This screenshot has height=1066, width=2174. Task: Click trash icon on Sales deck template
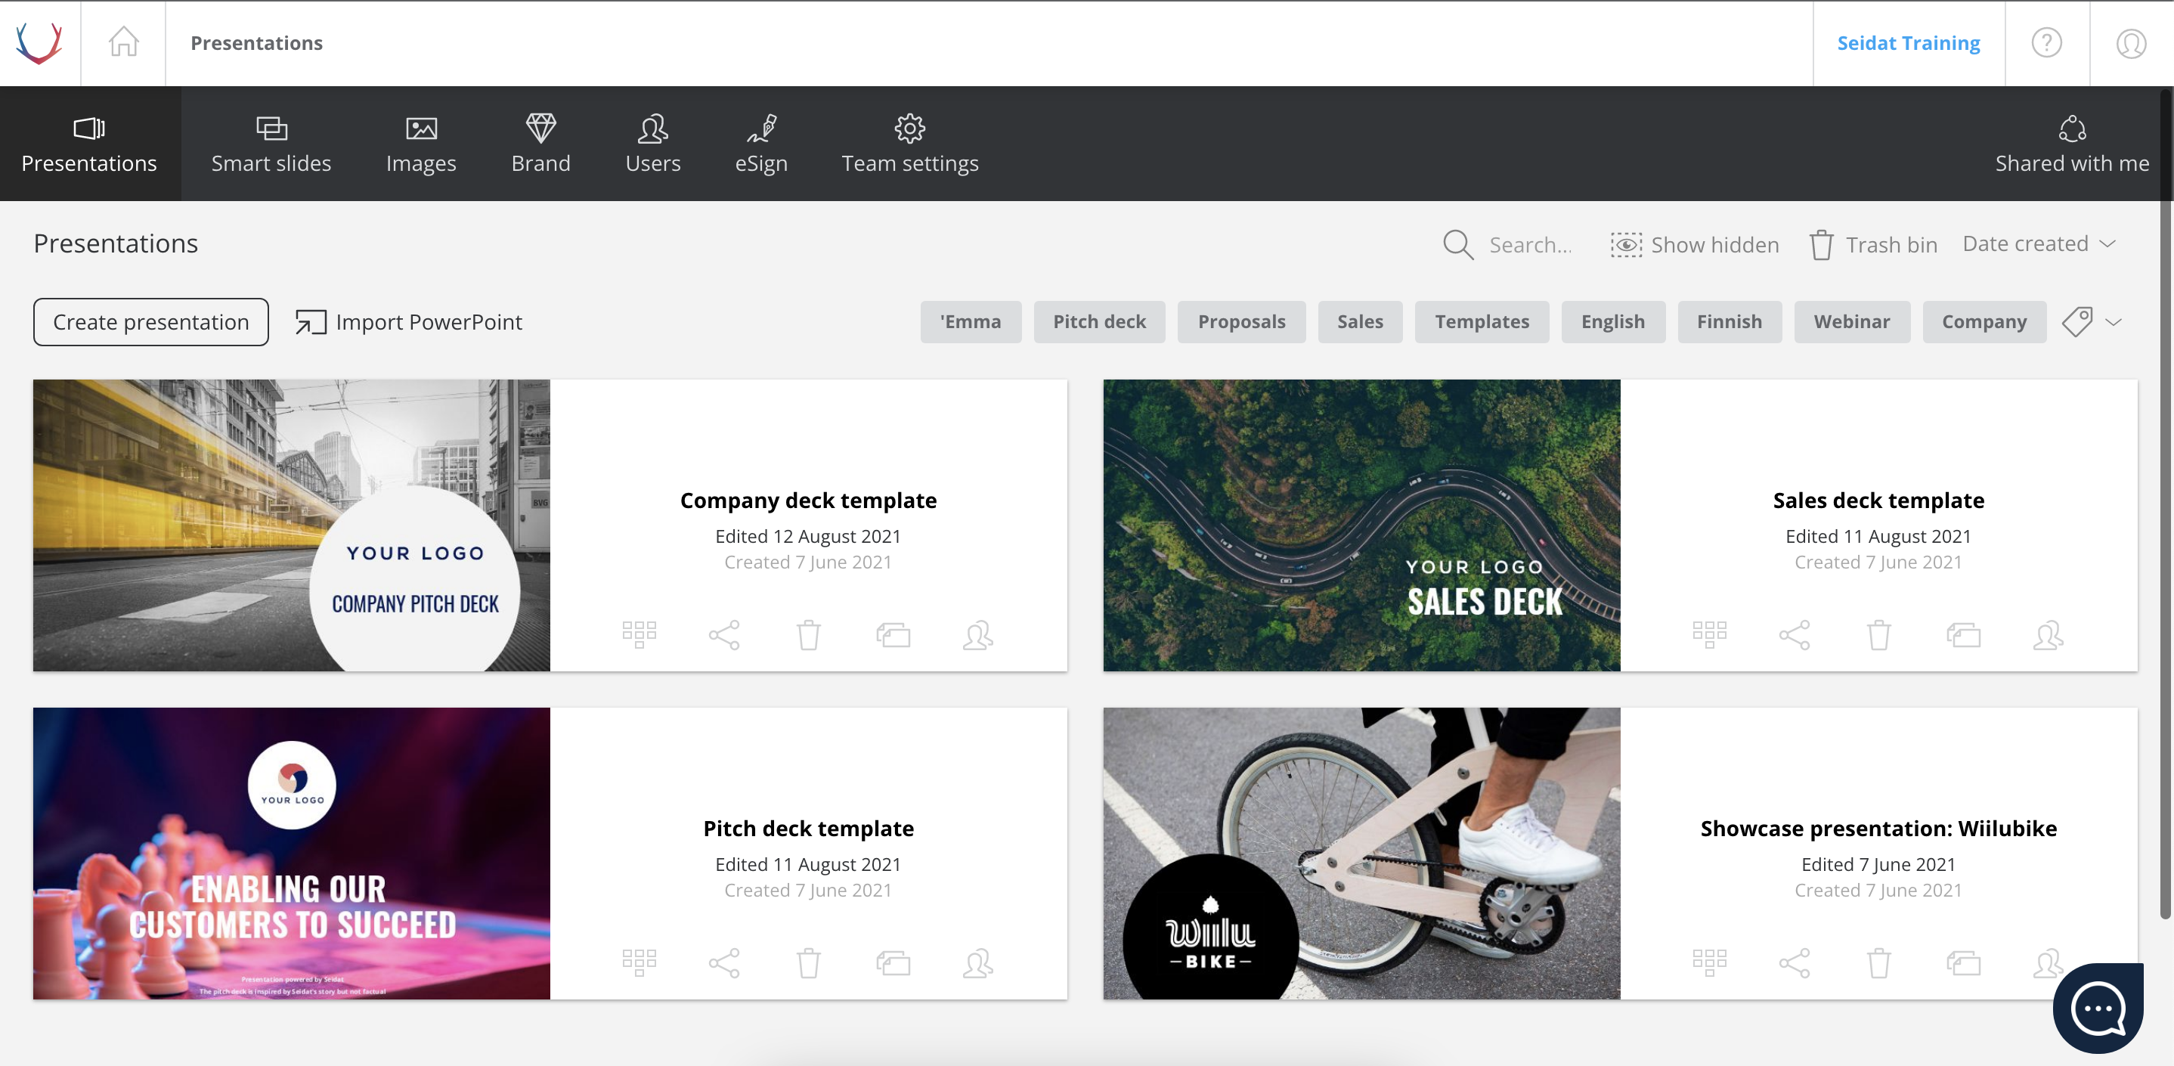pyautogui.click(x=1878, y=635)
